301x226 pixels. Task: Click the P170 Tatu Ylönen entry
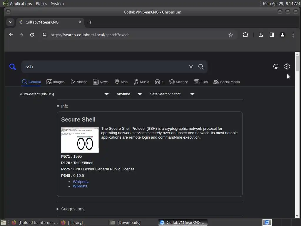tap(77, 163)
